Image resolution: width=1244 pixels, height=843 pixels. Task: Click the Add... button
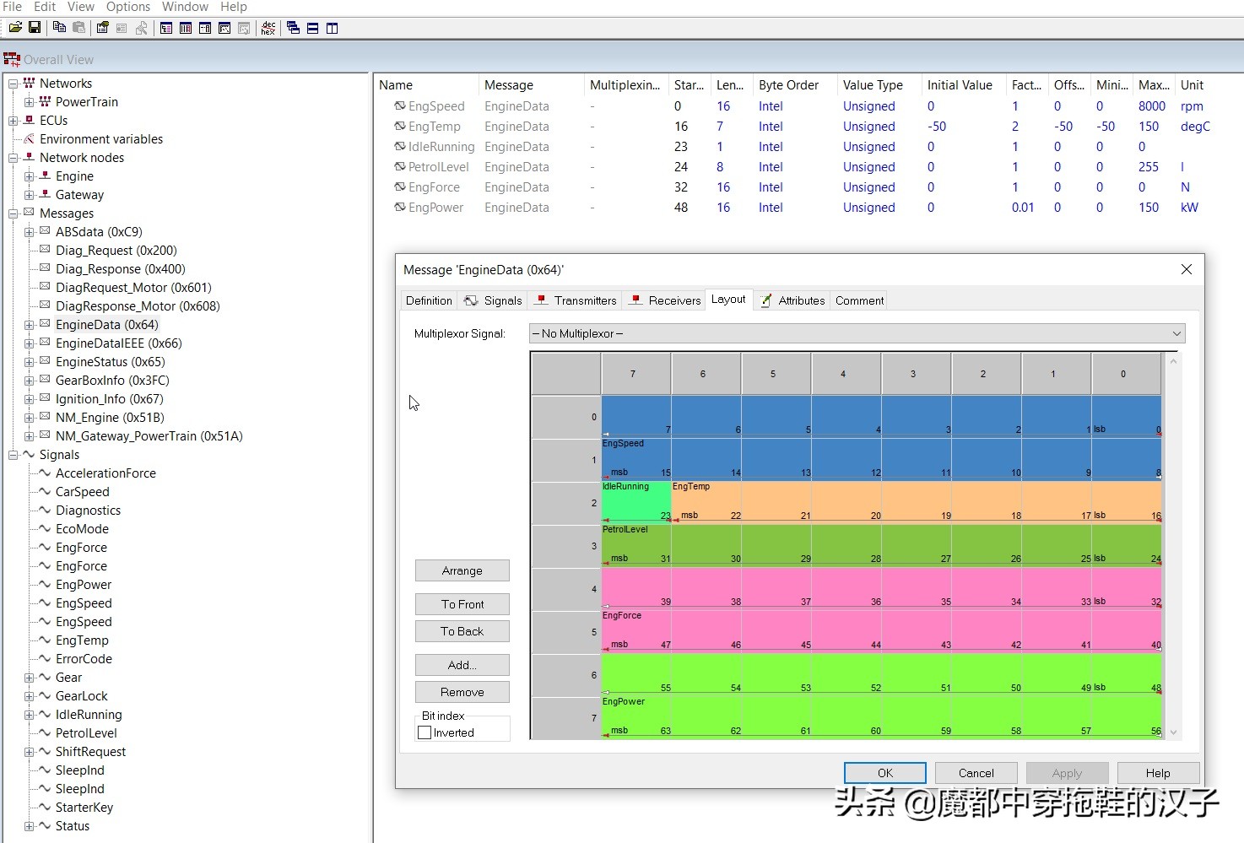pyautogui.click(x=462, y=665)
